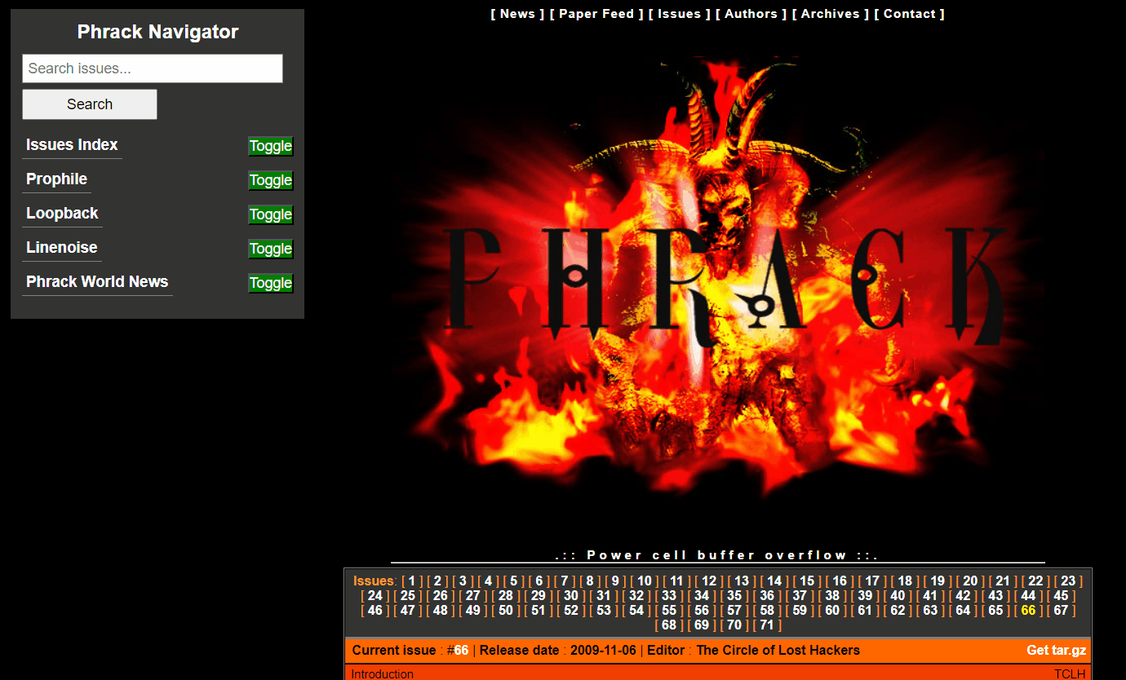1126x680 pixels.
Task: Go to issue 55
Action: 669,611
